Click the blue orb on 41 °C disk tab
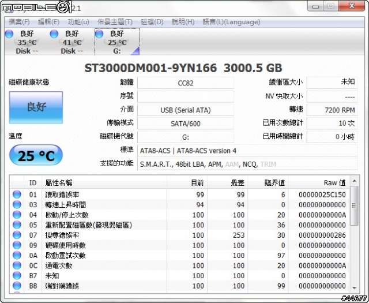 pyautogui.click(x=54, y=33)
